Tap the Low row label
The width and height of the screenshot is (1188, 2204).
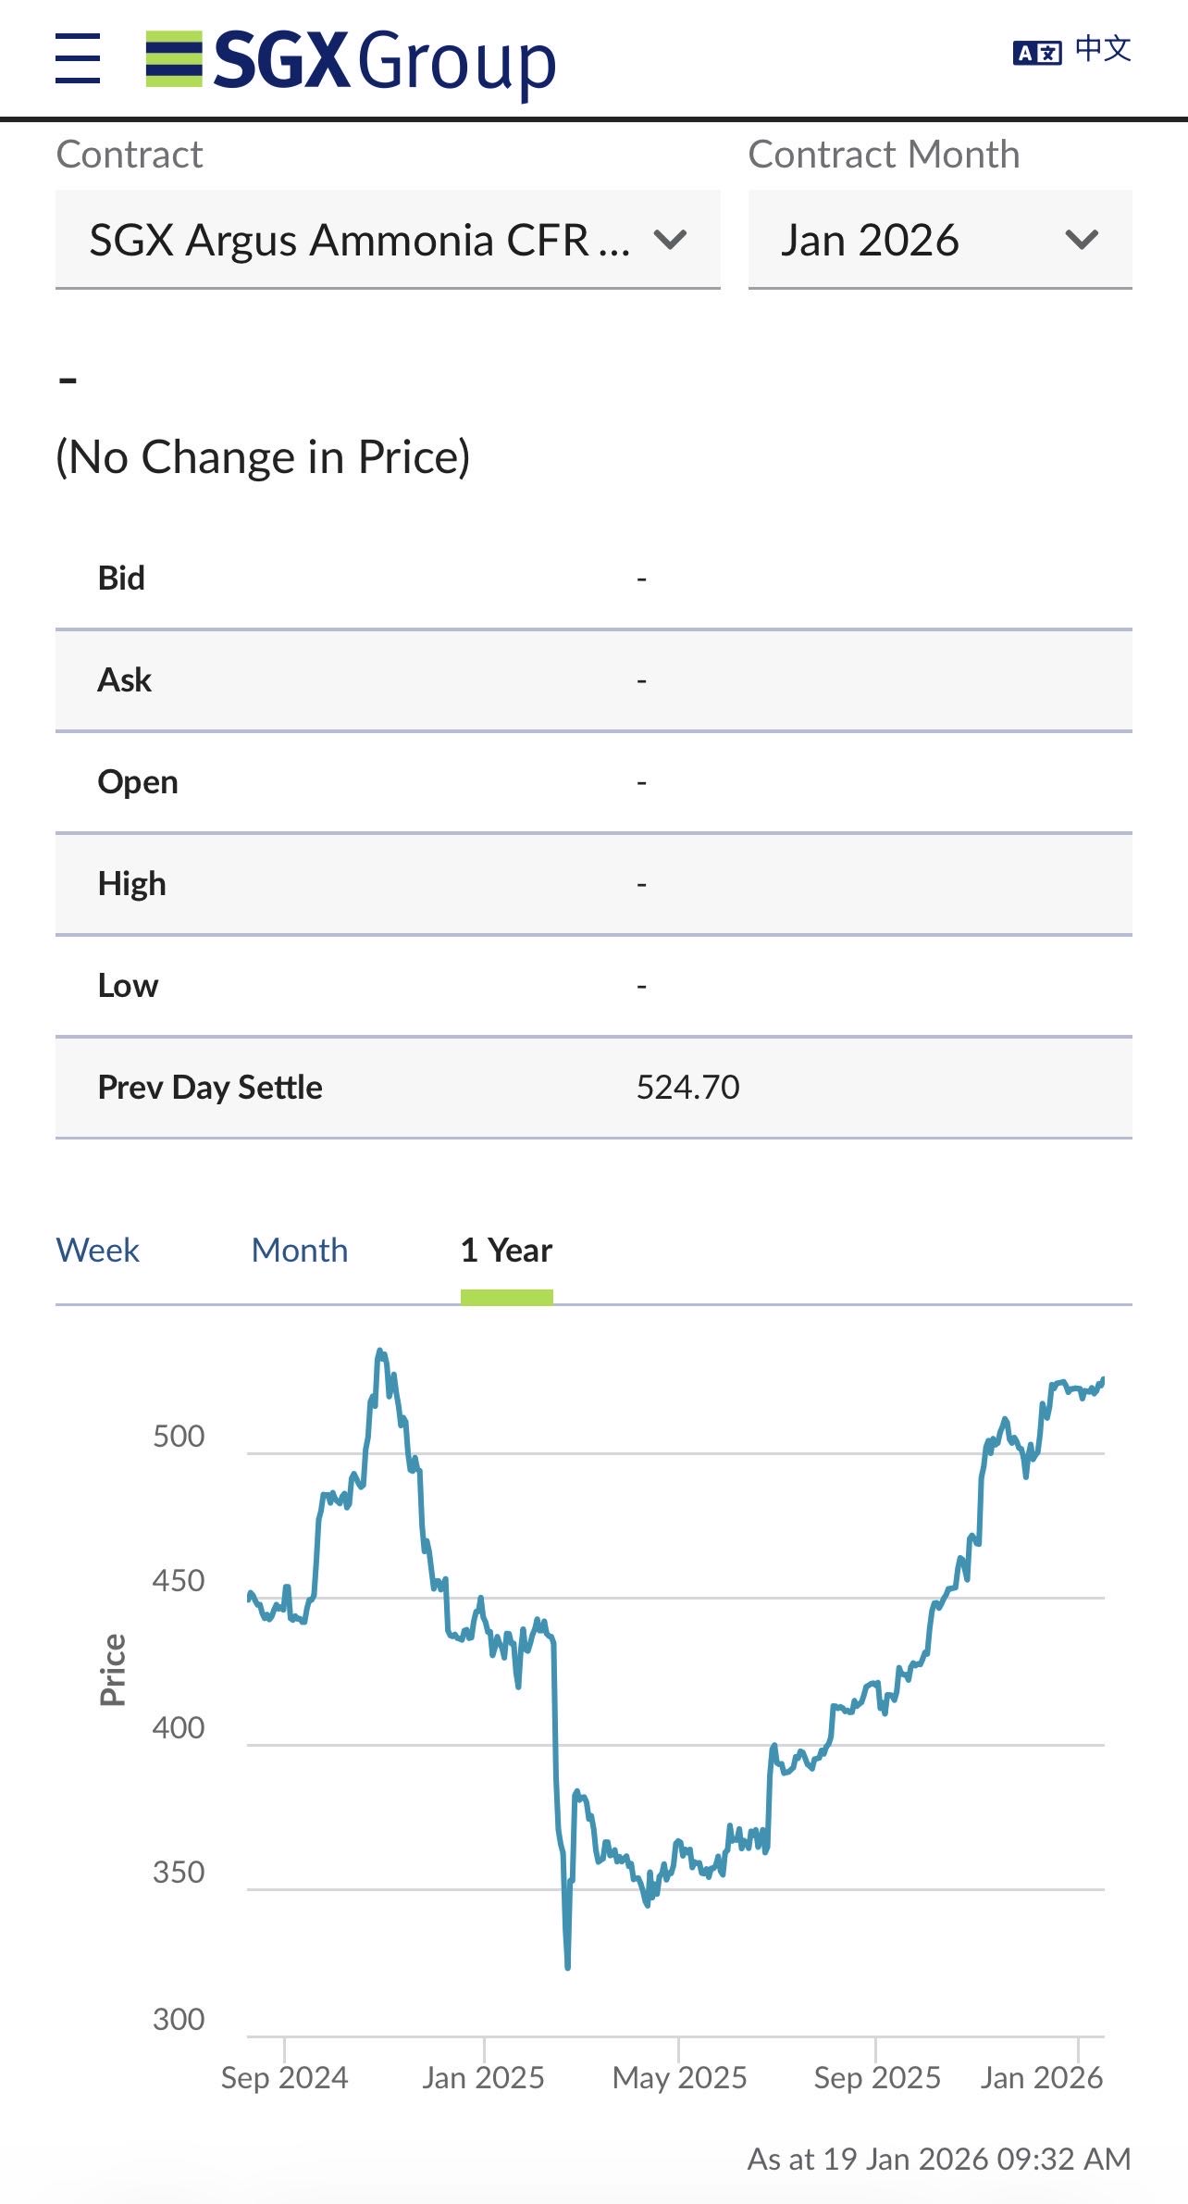[128, 985]
